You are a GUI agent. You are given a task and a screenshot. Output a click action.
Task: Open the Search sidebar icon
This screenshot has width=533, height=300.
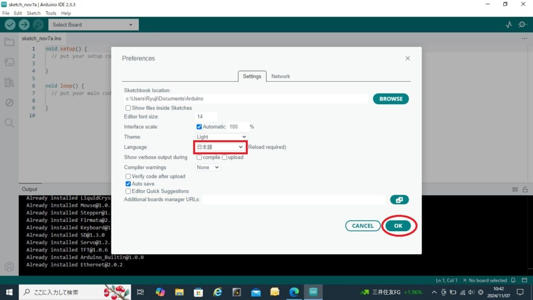tap(9, 122)
